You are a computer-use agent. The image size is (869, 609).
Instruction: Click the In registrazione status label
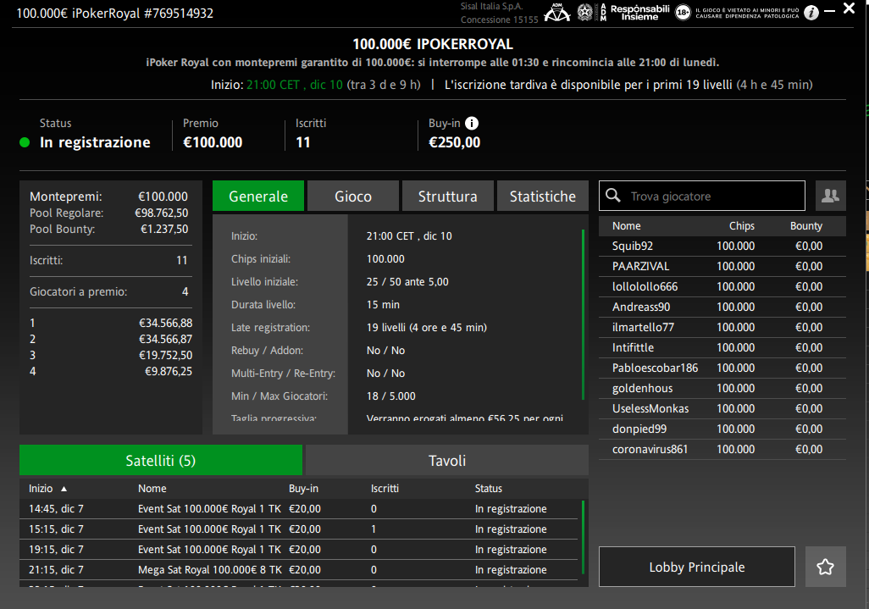95,142
